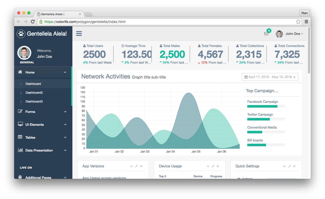Switch to the Dashboard2 page
The width and height of the screenshot is (325, 199).
(34, 93)
